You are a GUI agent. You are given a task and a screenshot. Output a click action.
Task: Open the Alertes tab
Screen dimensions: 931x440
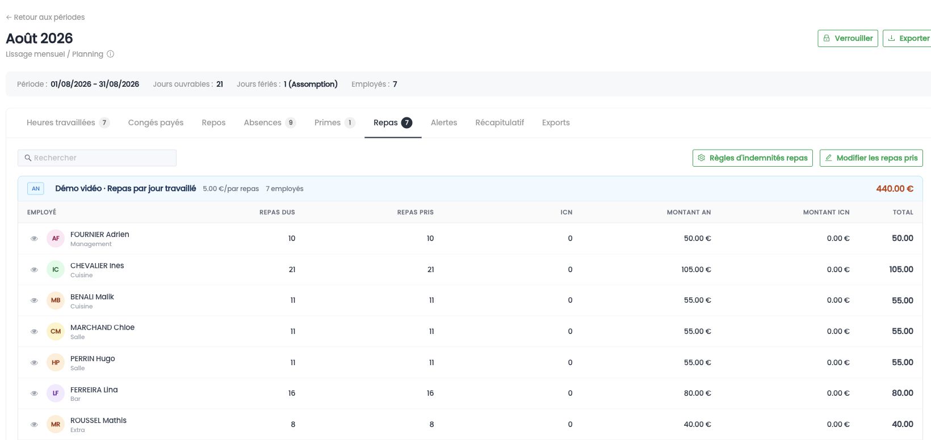[444, 122]
